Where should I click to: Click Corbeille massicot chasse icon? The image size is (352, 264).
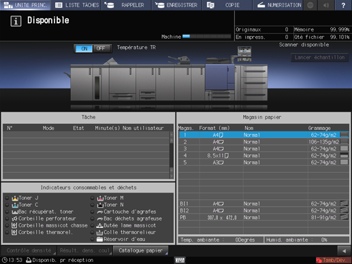click(14, 225)
